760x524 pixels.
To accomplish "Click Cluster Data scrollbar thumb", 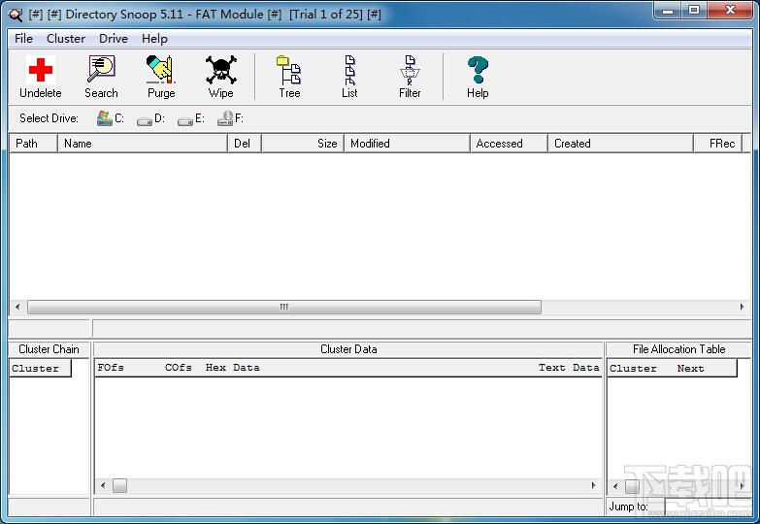I will [119, 485].
